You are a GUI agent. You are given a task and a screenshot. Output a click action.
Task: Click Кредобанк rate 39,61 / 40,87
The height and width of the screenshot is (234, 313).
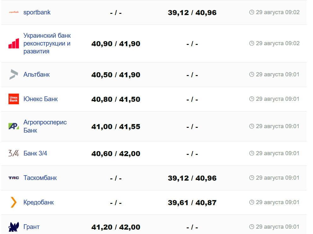pyautogui.click(x=192, y=203)
